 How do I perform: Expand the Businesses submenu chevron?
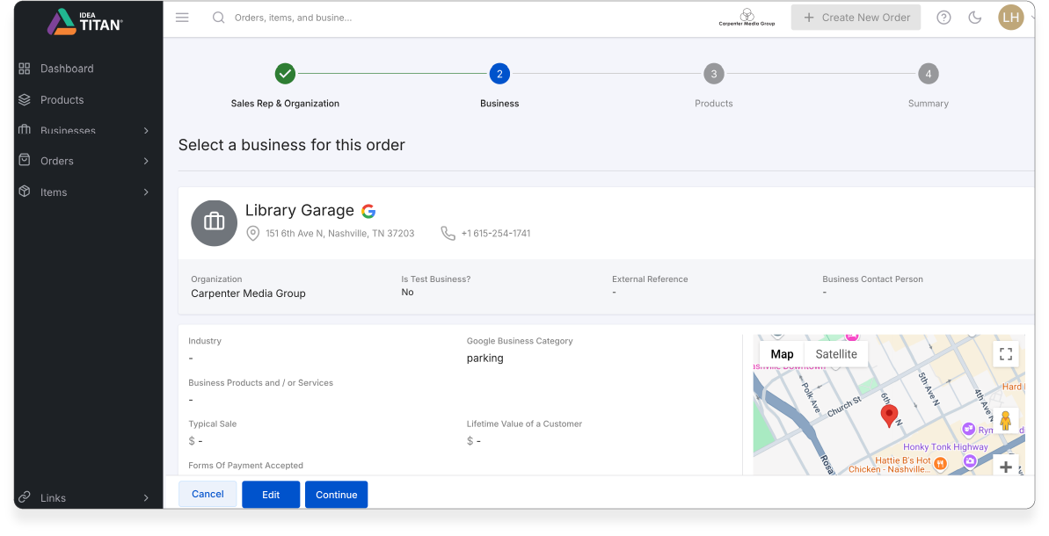coord(146,130)
